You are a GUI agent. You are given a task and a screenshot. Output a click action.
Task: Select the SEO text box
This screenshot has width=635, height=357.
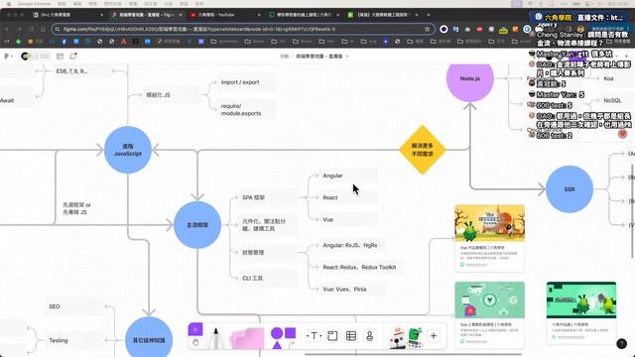[74, 306]
